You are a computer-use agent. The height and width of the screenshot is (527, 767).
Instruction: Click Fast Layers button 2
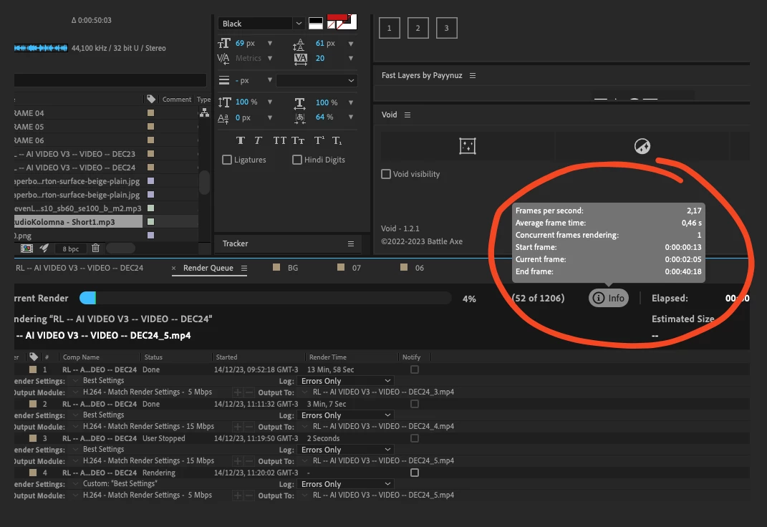418,28
